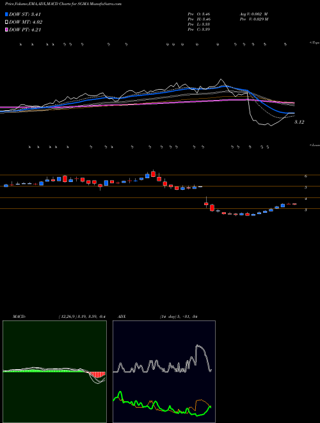Click the price axis label 4
Image resolution: width=320 pixels, height=423 pixels.
(x=306, y=199)
